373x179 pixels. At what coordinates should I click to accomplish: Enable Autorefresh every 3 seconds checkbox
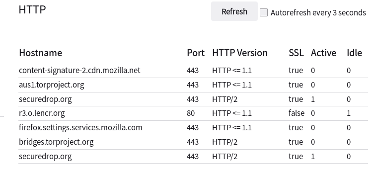264,12
